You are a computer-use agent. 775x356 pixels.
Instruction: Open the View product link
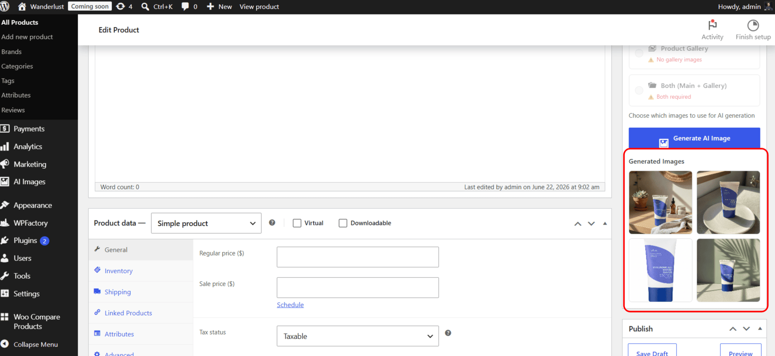click(259, 7)
